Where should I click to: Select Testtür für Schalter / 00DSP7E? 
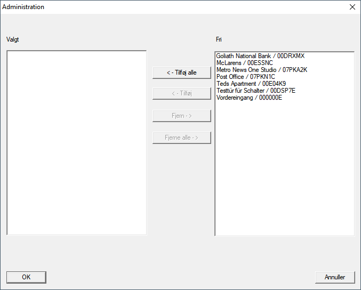[x=255, y=91]
